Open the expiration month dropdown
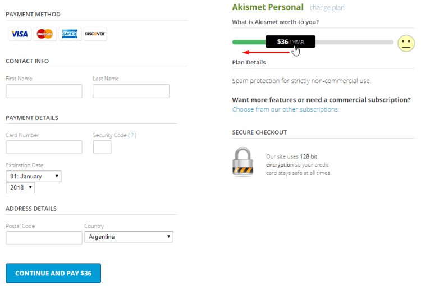The image size is (421, 286). [33, 176]
